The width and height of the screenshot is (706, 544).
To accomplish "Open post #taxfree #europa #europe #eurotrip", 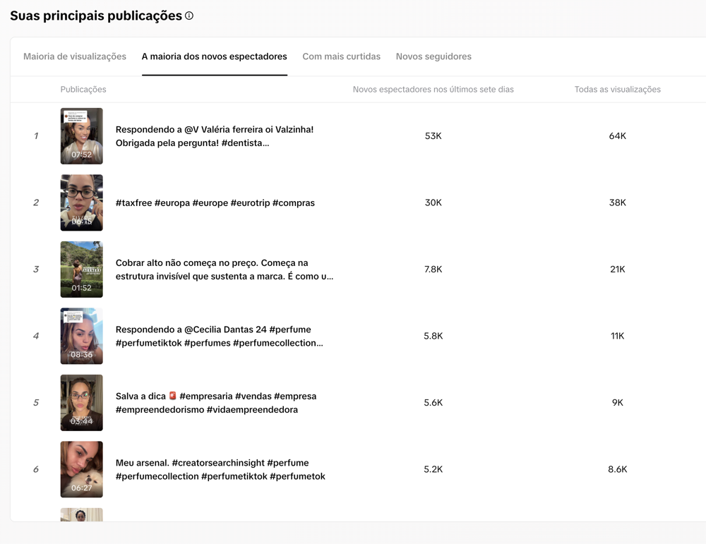I will 215,203.
